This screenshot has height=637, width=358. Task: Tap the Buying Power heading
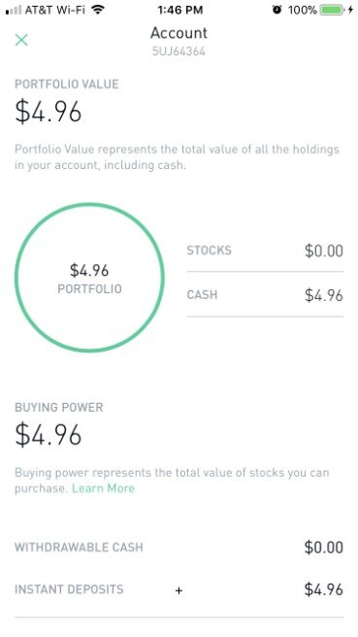59,407
